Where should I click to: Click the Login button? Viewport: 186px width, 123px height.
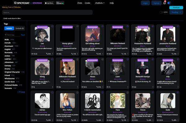tap(145, 3)
